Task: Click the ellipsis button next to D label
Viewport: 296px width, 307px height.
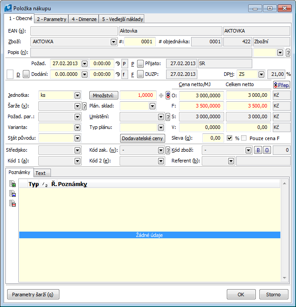Action: (26, 74)
